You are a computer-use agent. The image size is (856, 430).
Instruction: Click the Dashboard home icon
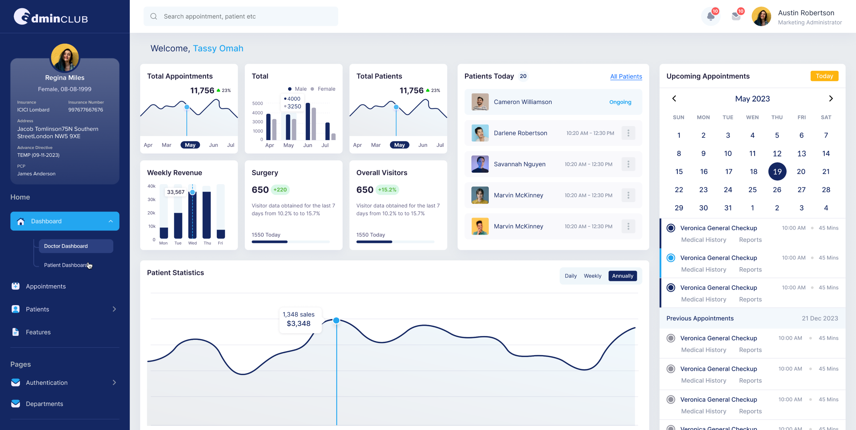[x=21, y=221]
